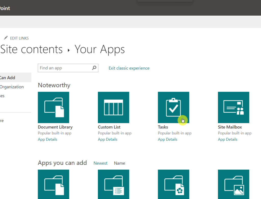The height and width of the screenshot is (199, 261).
Task: Select the Custom List app tile
Action: [x=113, y=107]
